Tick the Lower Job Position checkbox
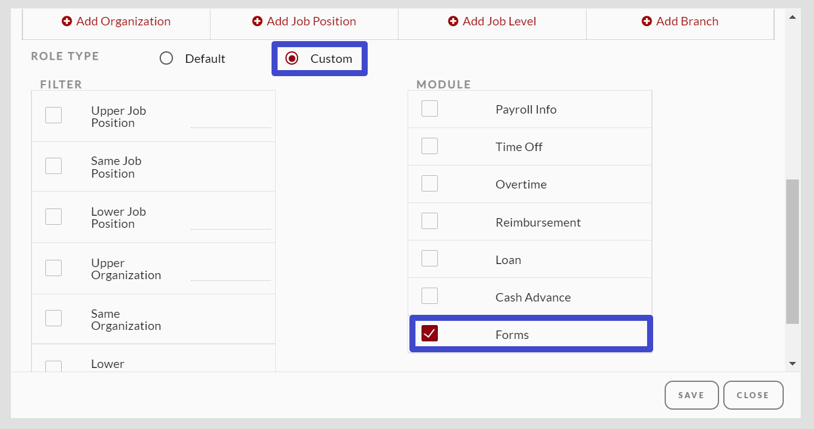The image size is (814, 429). 54,216
